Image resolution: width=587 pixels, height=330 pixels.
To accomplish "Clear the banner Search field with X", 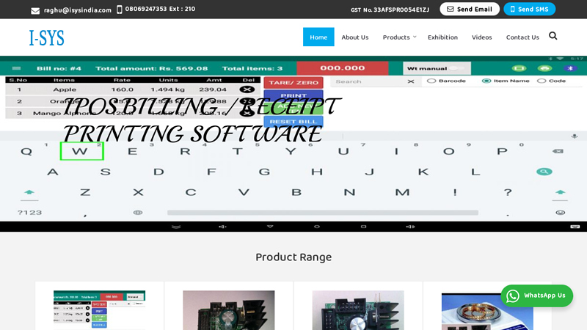I will point(411,81).
